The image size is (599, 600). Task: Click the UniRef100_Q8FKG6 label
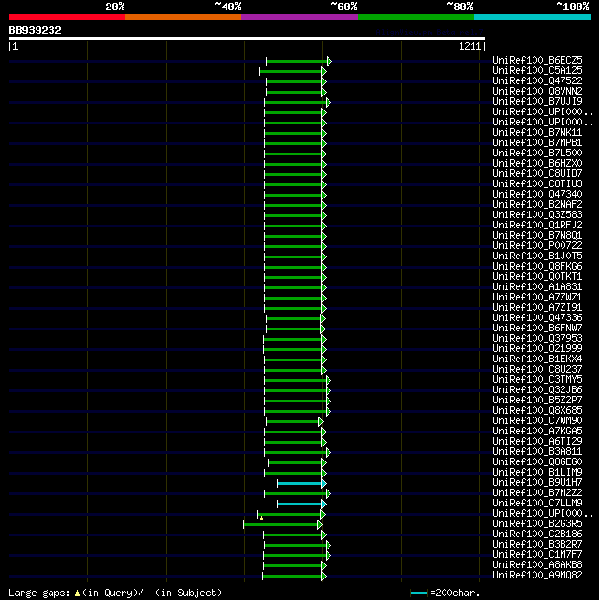pos(537,267)
